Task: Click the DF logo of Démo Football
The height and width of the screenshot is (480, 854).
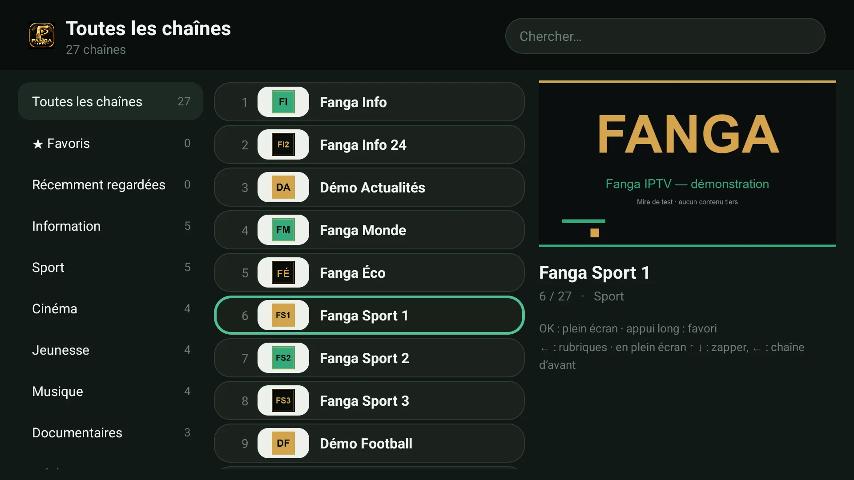Action: (x=283, y=443)
